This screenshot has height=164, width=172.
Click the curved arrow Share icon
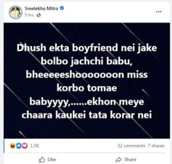click(x=119, y=160)
